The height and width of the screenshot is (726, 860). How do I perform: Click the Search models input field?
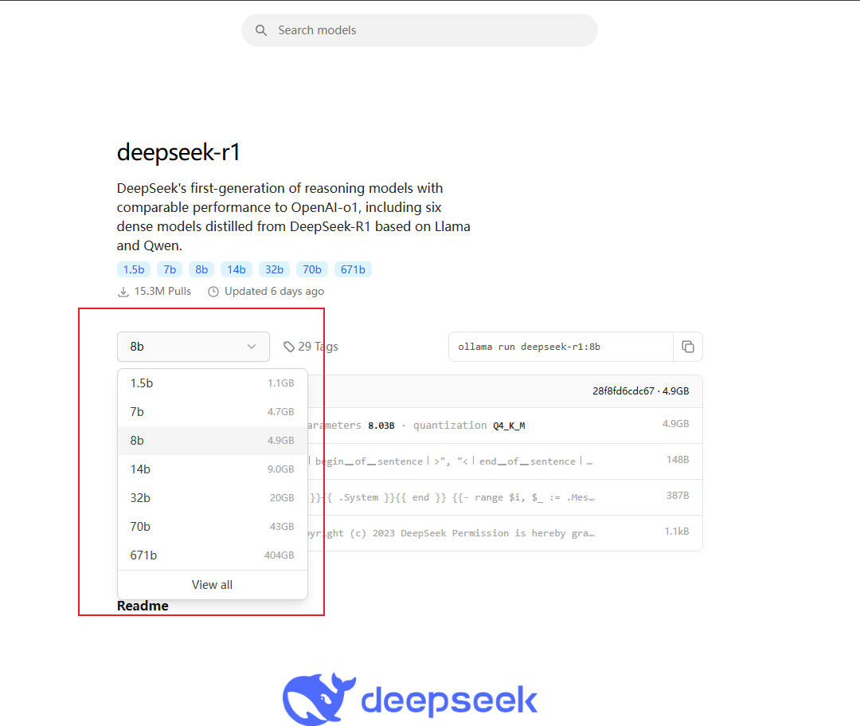(420, 30)
